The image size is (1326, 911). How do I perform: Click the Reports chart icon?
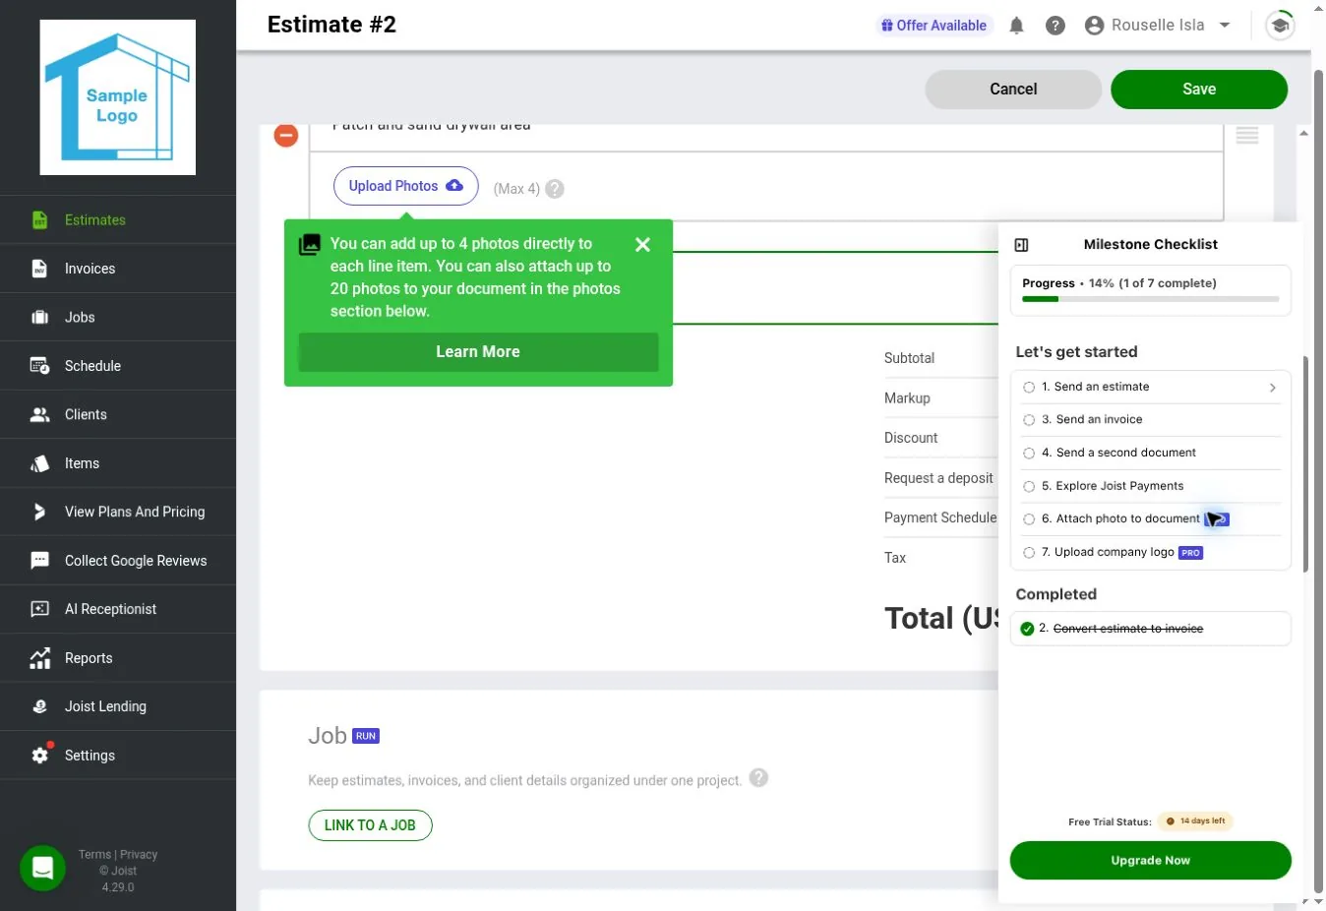[39, 658]
